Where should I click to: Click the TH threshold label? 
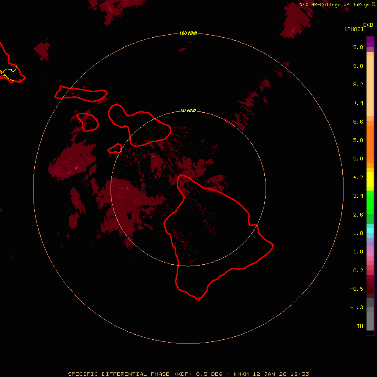pyautogui.click(x=360, y=326)
